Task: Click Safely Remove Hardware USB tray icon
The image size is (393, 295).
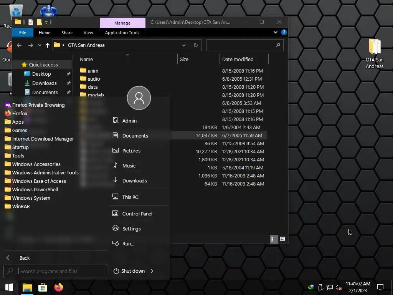Action: click(320, 287)
